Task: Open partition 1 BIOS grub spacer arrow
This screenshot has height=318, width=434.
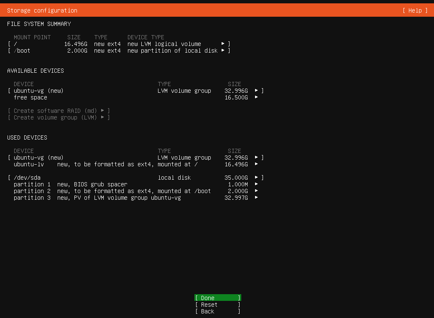Action: [256, 184]
